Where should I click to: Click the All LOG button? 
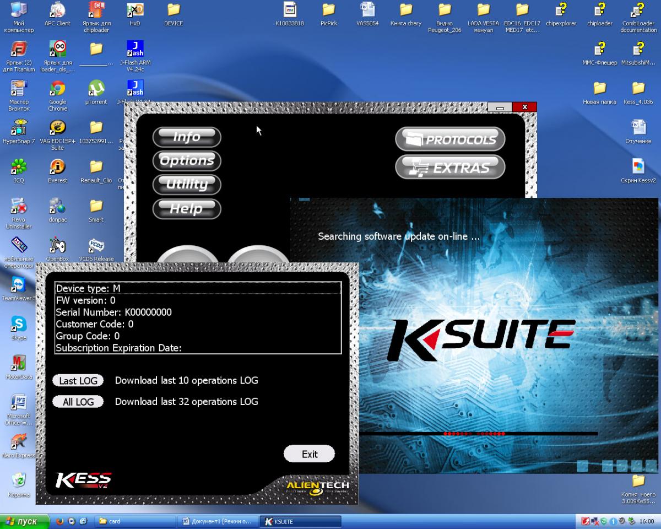pyautogui.click(x=78, y=402)
